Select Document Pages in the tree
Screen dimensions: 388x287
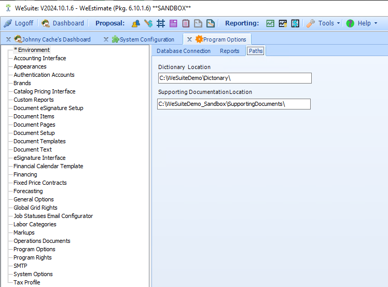tap(34, 125)
